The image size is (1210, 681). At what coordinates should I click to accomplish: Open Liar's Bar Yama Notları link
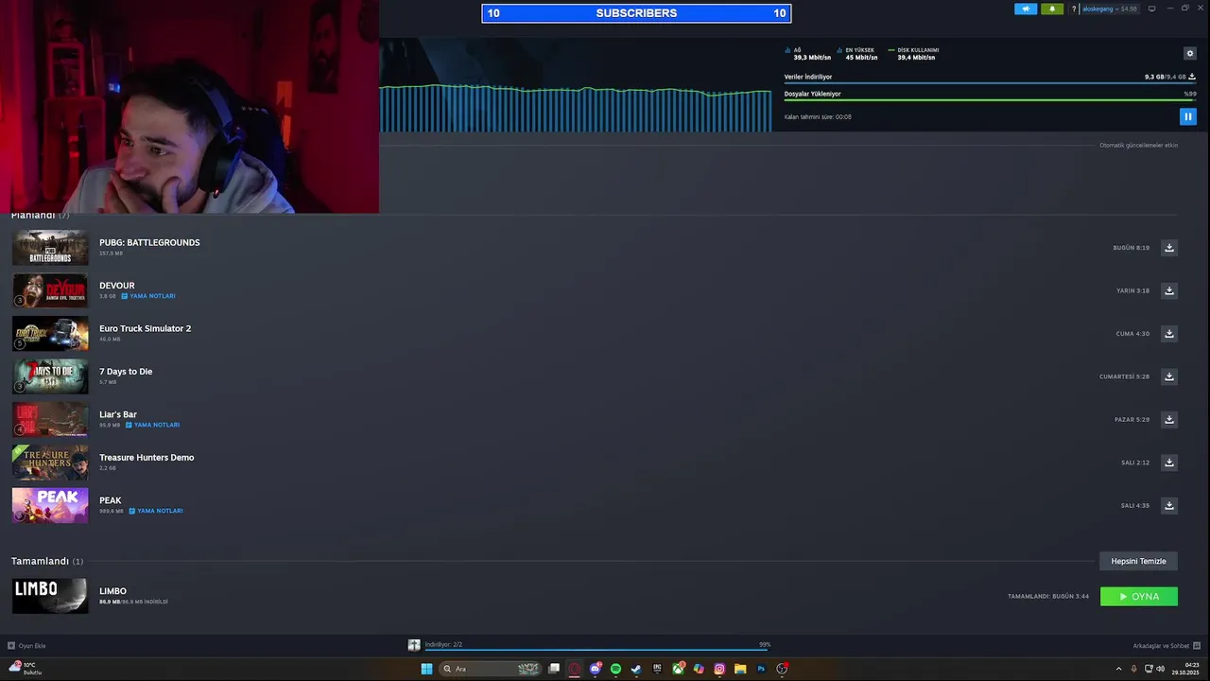pos(152,425)
